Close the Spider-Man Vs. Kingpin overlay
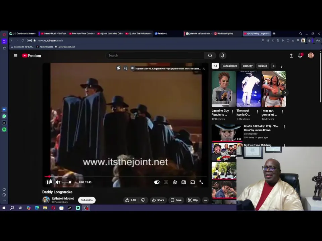Screen dimensions: 322x241 (204, 69)
